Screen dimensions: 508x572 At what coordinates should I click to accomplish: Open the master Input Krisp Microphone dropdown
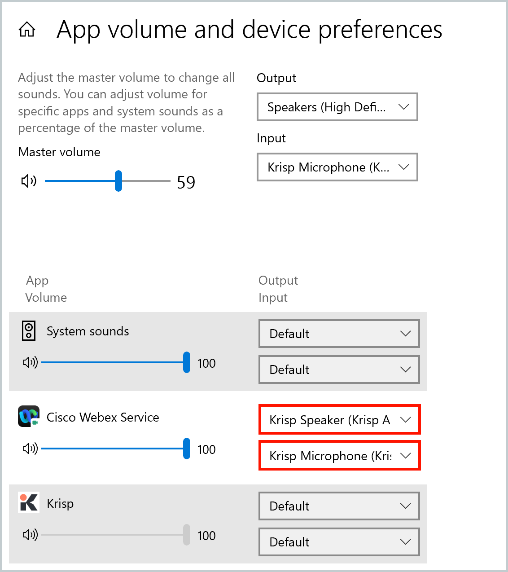pyautogui.click(x=337, y=167)
